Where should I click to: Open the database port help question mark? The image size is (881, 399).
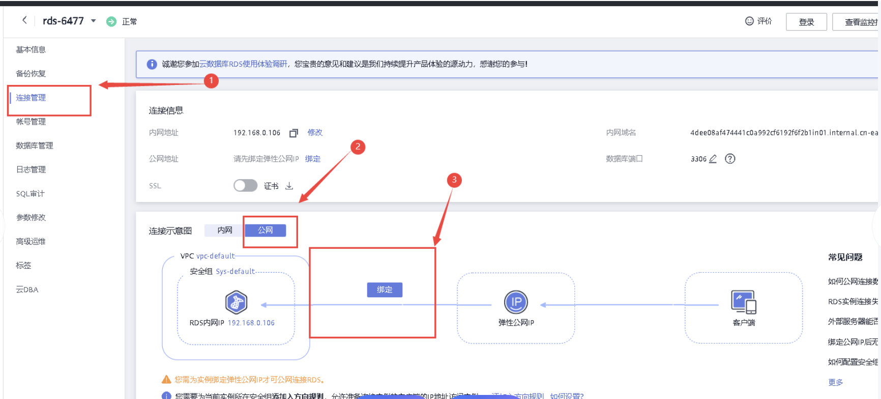[730, 159]
